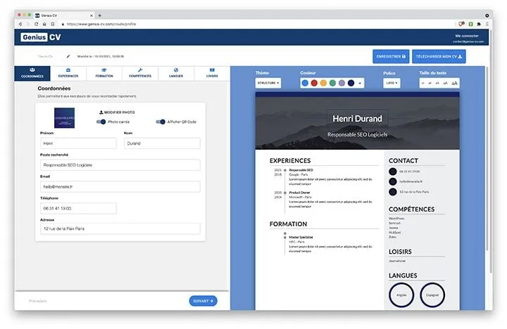The width and height of the screenshot is (507, 329).
Task: Click the padlock icon in address bar
Action: pyautogui.click(x=63, y=24)
